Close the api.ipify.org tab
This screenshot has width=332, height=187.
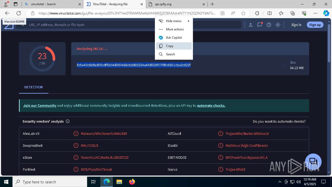pos(204,4)
